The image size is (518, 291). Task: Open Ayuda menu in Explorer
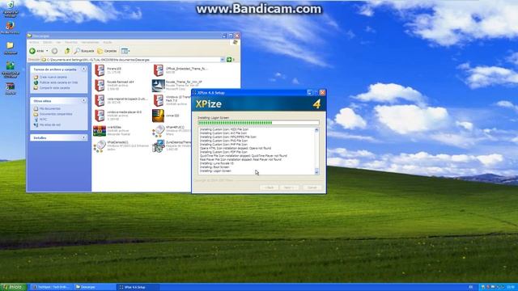[x=108, y=43]
